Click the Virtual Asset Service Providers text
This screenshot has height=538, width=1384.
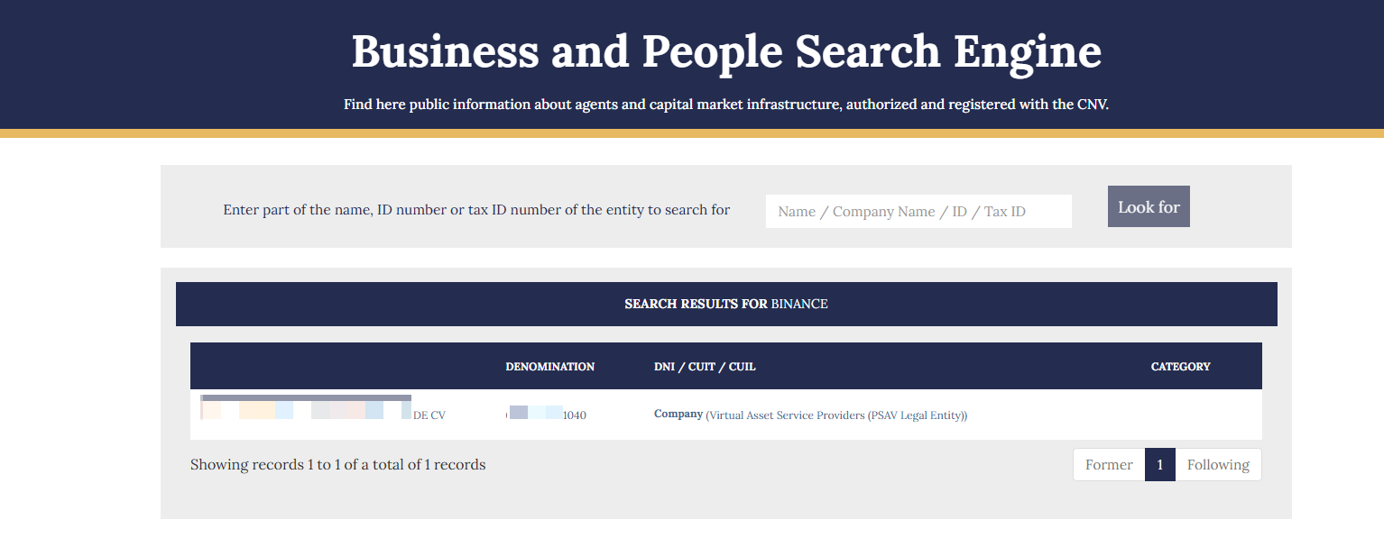point(785,415)
